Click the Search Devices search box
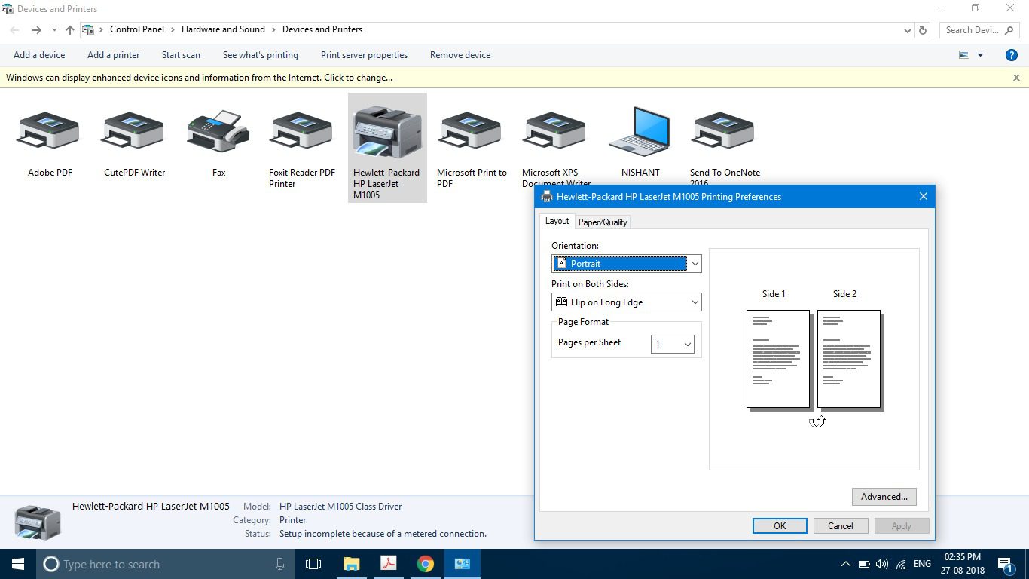Screen dimensions: 1029x579 979,30
